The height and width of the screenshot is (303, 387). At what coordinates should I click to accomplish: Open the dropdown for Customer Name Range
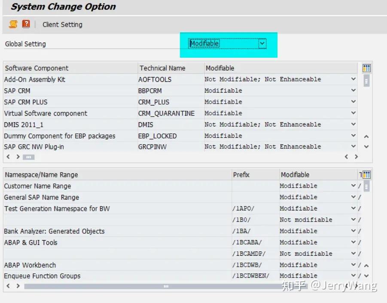(354, 186)
